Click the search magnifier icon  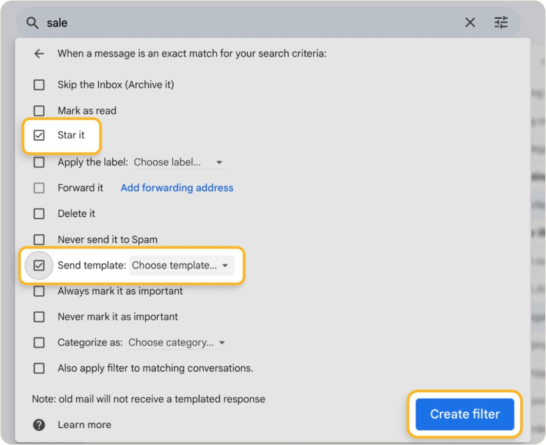[32, 23]
